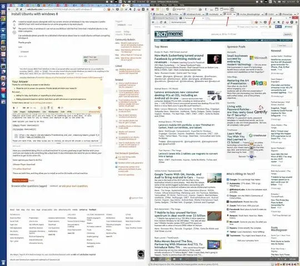The width and height of the screenshot is (300, 266).
Task: Open the Mark Zuckerberg Facebook headline
Action: (x=179, y=59)
